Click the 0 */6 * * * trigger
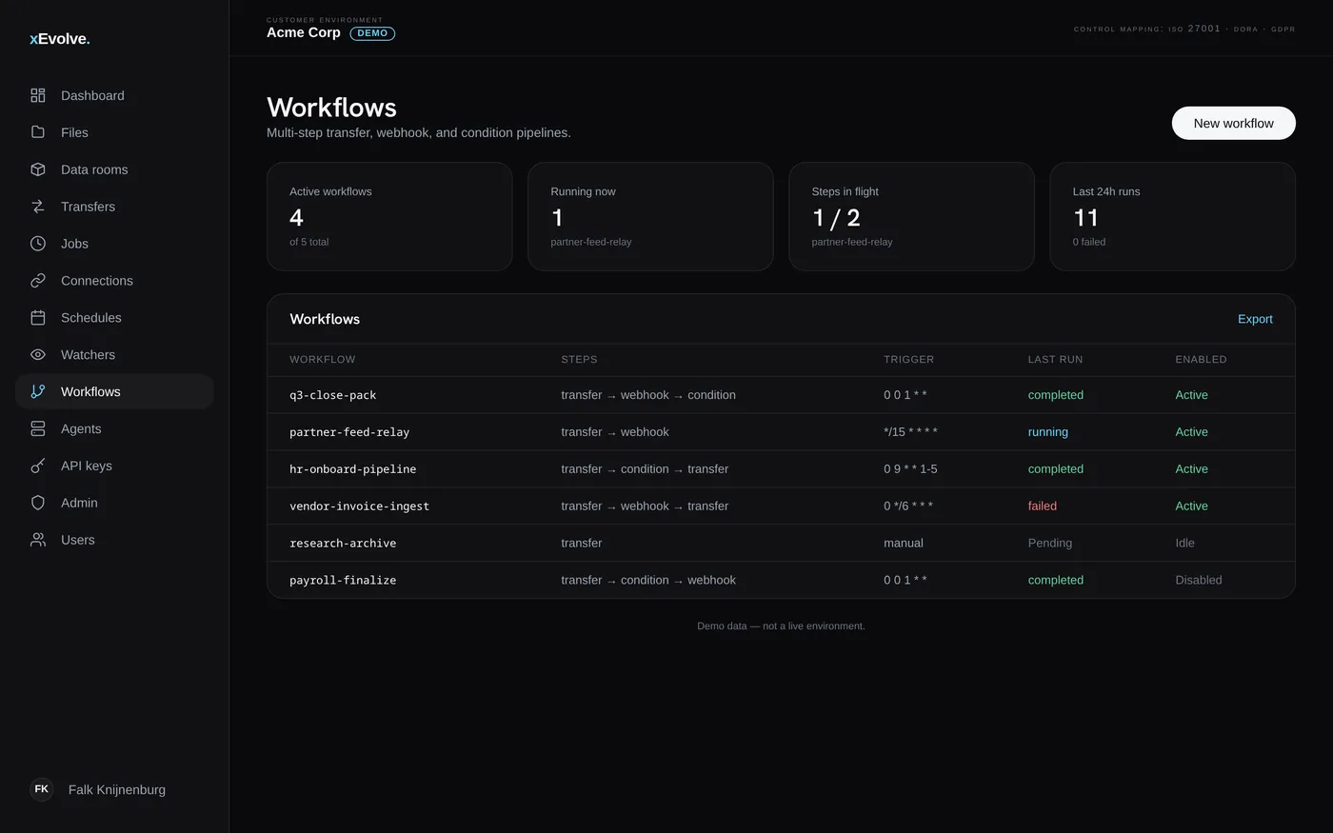This screenshot has height=833, width=1333. pyautogui.click(x=908, y=506)
